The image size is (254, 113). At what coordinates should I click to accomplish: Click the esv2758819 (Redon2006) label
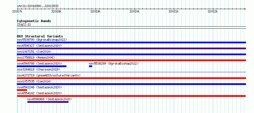point(36,57)
